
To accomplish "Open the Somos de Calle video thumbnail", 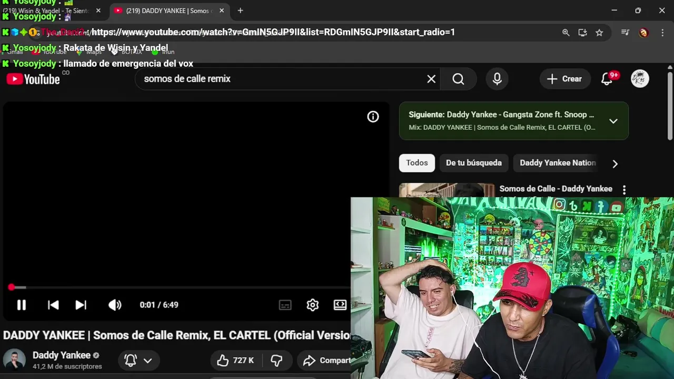I will pyautogui.click(x=447, y=190).
